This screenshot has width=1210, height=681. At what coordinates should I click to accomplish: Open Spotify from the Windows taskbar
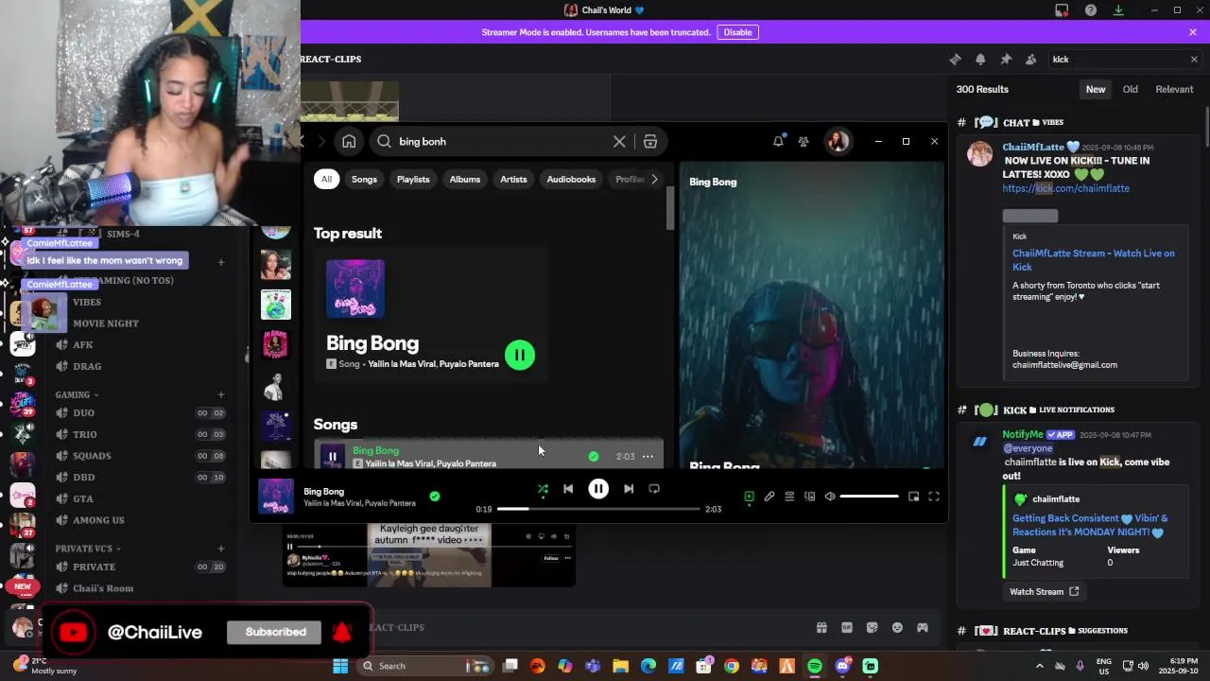pos(815,666)
